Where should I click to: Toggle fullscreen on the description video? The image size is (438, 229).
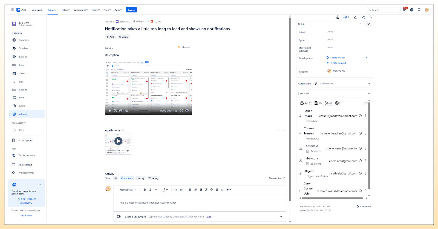point(181,111)
